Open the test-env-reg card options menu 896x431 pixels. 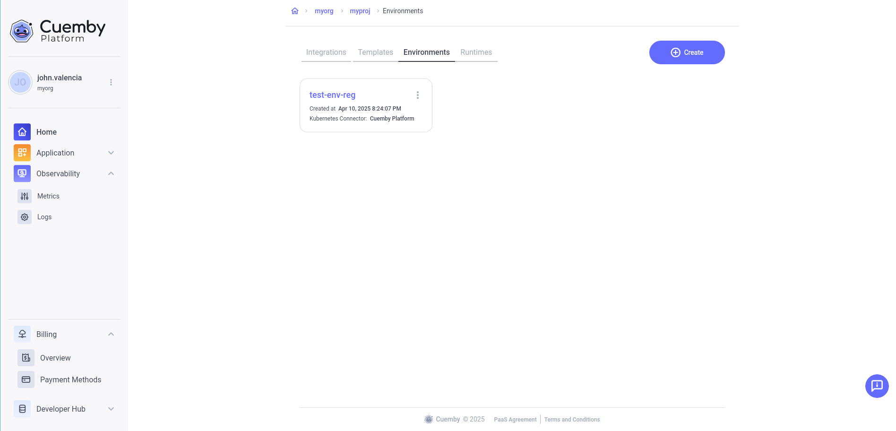point(418,95)
